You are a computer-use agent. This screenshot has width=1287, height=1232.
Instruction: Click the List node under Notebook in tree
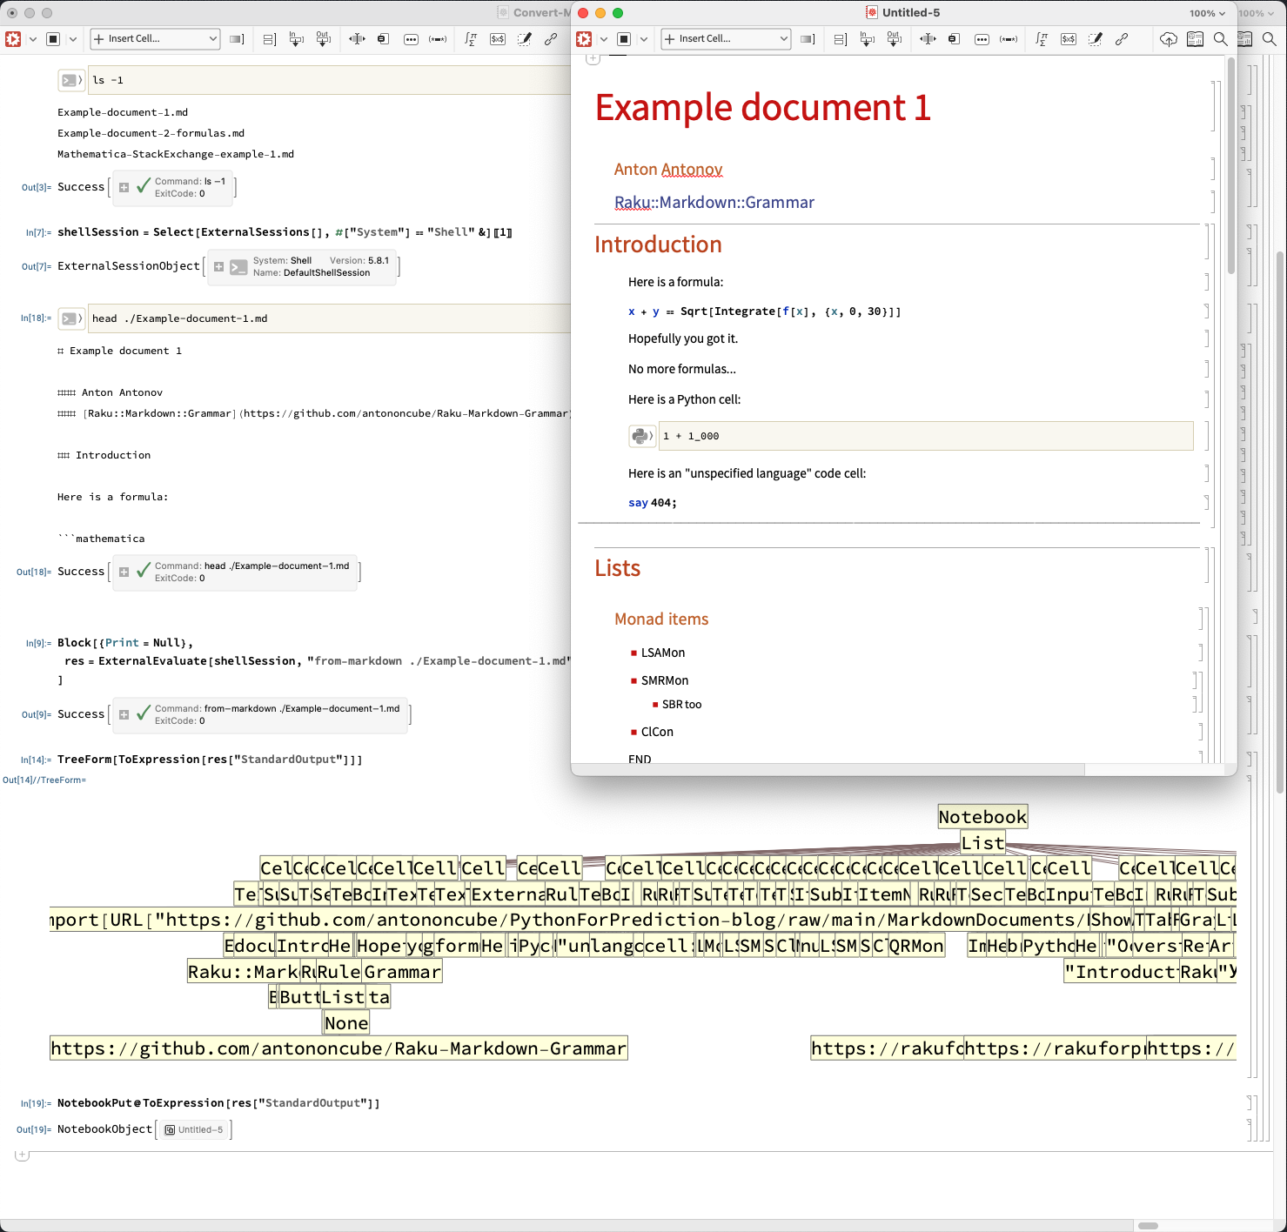tap(982, 842)
